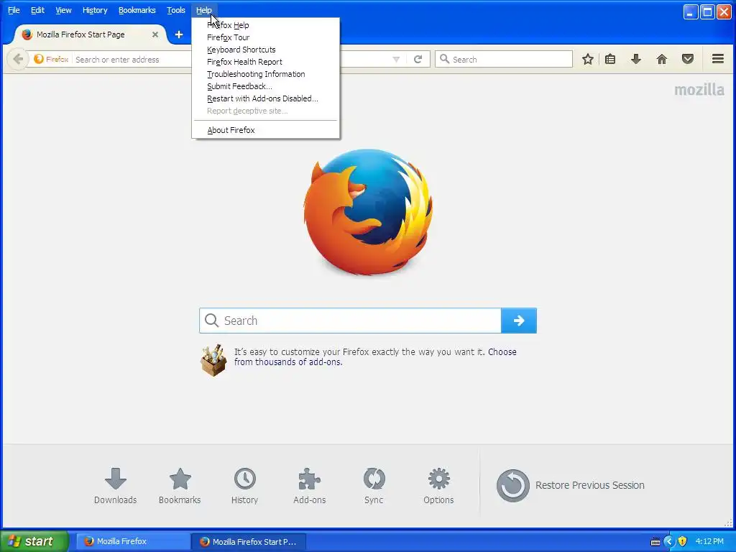Click the security shield tray icon
736x552 pixels.
[683, 542]
